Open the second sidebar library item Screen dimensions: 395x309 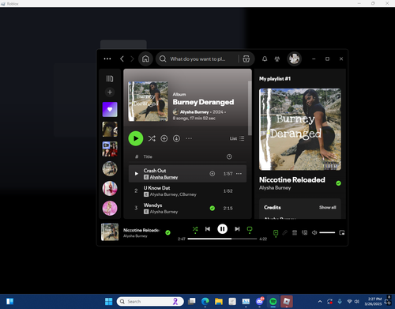point(110,129)
